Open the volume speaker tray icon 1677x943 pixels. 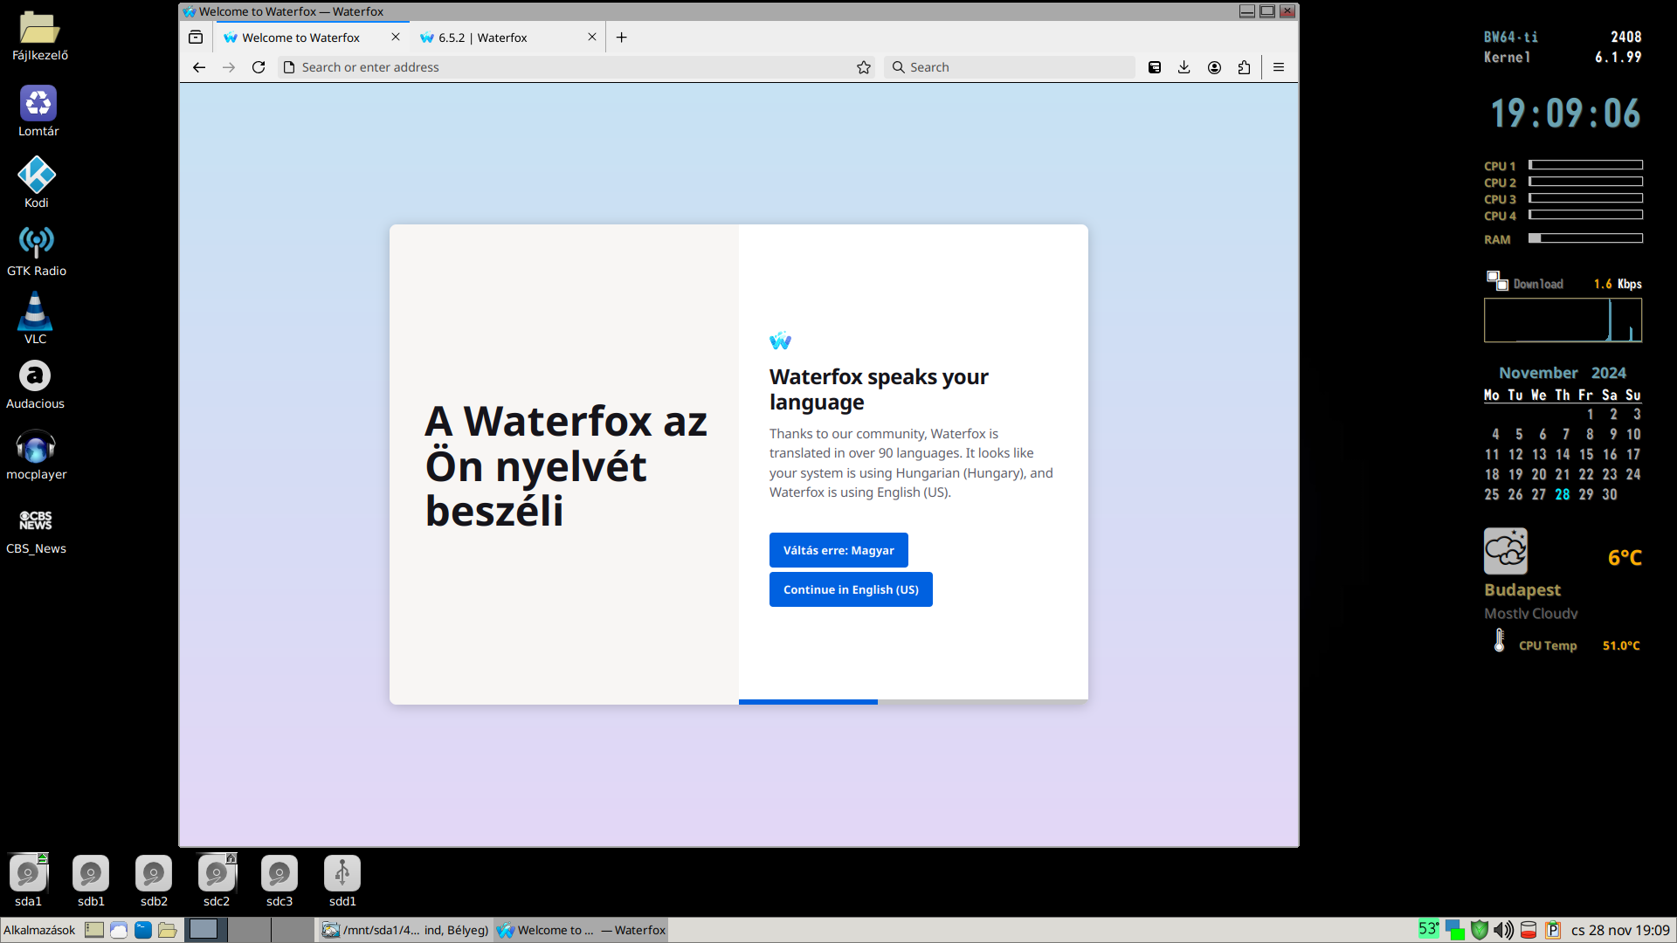tap(1504, 930)
